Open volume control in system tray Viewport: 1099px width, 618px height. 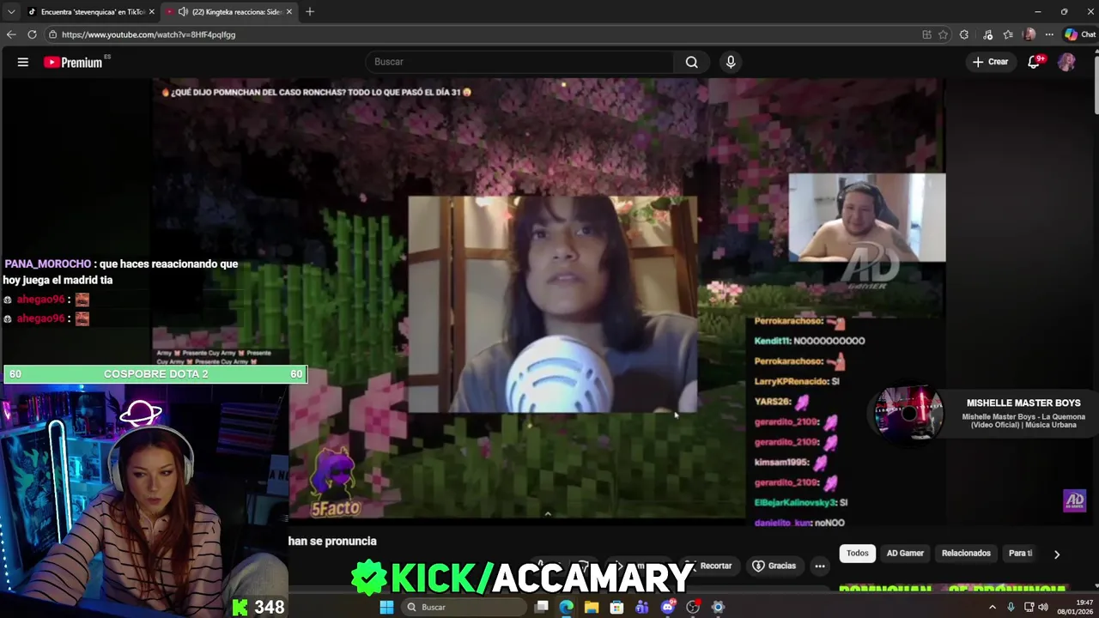(1043, 607)
